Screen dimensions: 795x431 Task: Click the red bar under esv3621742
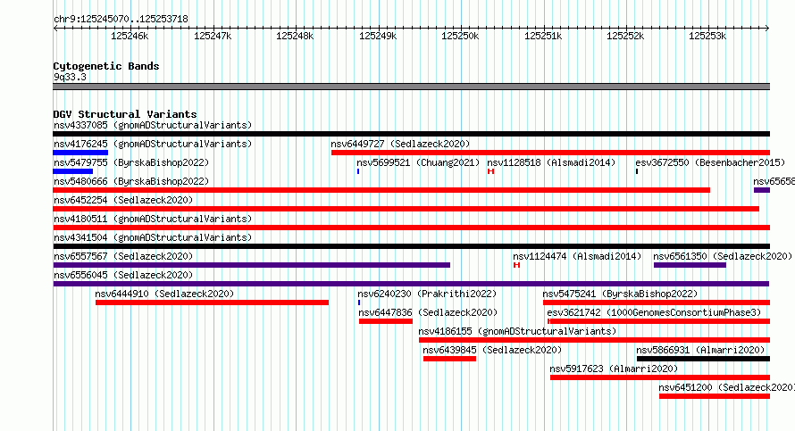[x=659, y=321]
